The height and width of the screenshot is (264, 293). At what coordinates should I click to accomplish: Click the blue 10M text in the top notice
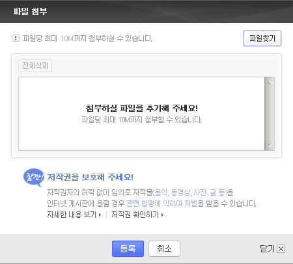pos(66,38)
